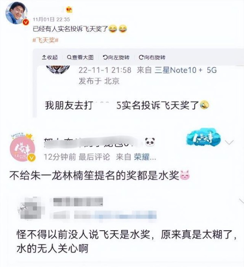The width and height of the screenshot is (244, 267).
Task: Click the pixelated avatar of quoted post
Action: (x=31, y=208)
